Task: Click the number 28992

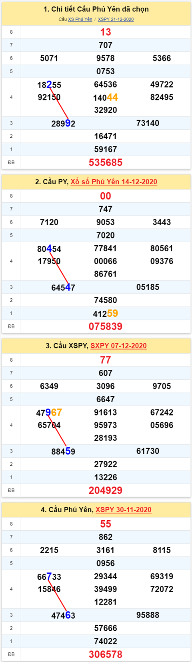Action: click(63, 124)
